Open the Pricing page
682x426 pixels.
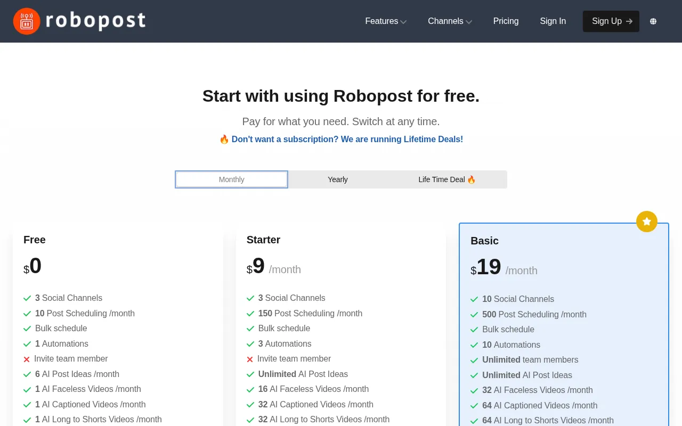point(506,21)
